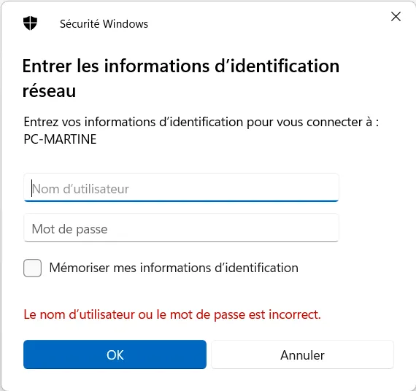Enable Mémoriser mes informations d'identification checkbox

click(32, 268)
